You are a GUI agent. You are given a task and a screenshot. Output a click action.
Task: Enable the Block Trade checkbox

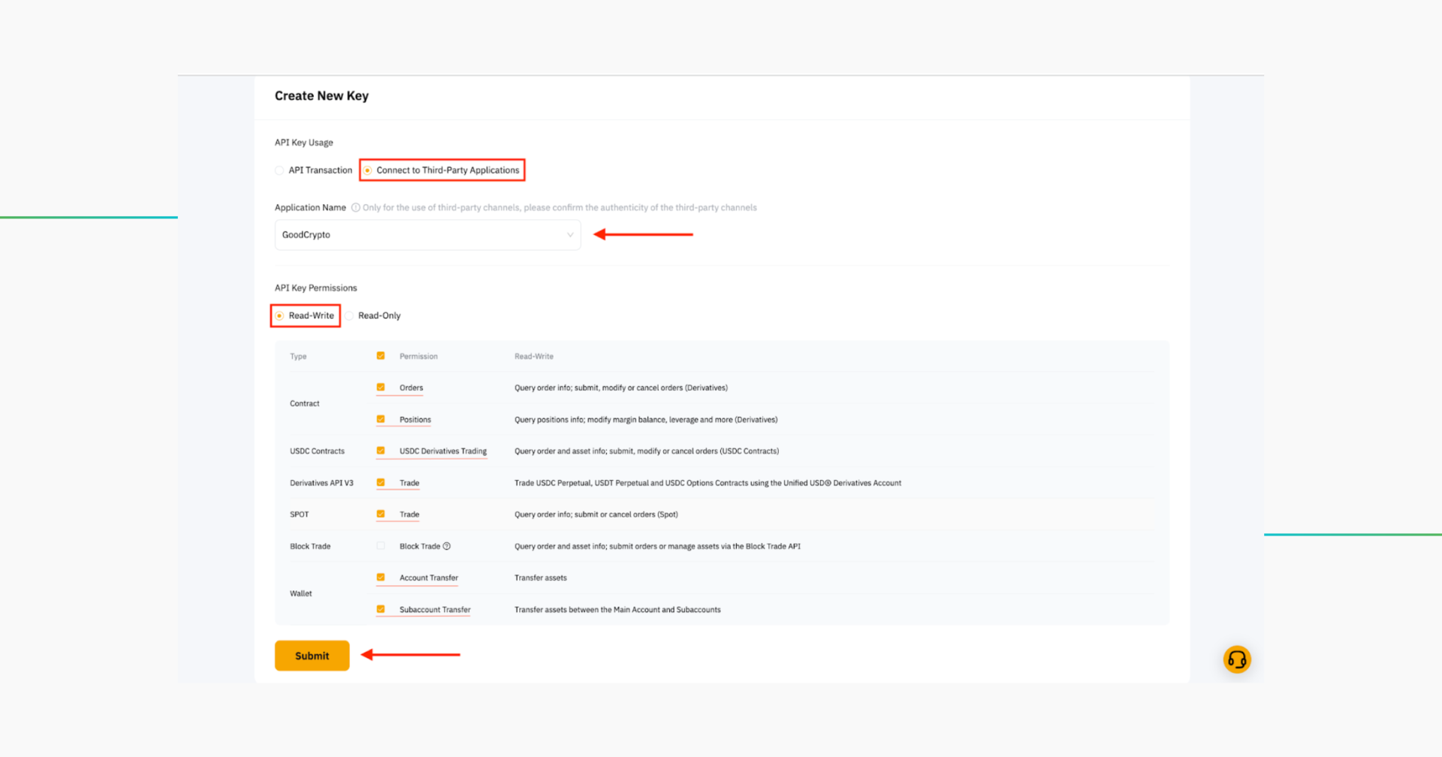point(381,546)
